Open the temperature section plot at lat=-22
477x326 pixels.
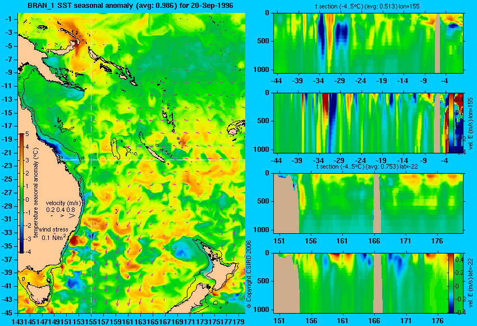click(368, 203)
